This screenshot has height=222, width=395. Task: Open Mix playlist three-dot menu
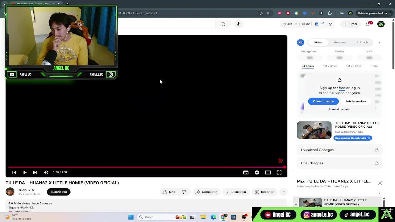(x=380, y=192)
